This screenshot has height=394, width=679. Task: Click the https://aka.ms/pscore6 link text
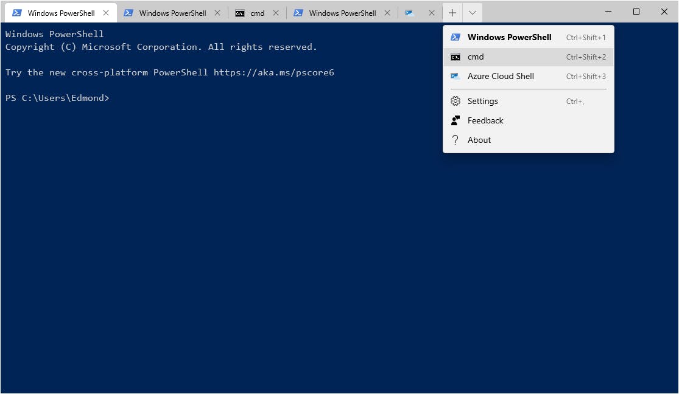pyautogui.click(x=273, y=72)
